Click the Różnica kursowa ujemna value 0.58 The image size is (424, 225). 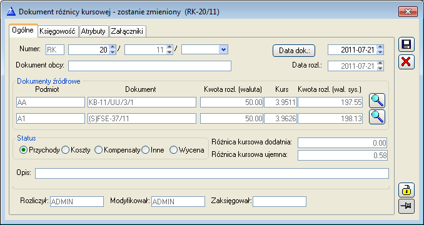[x=343, y=155]
